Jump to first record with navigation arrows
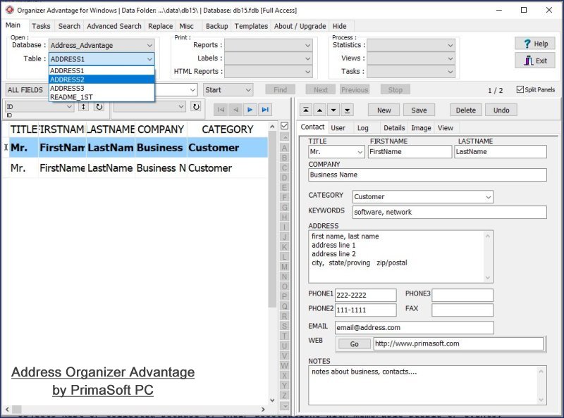Viewport: 564px width, 418px height. pos(221,109)
